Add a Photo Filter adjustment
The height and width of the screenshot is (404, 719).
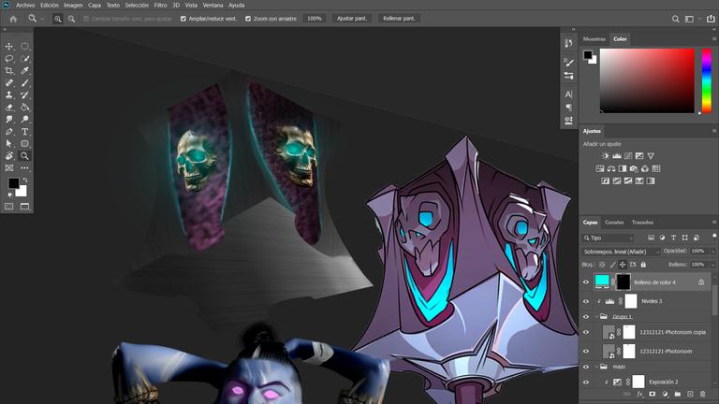(x=634, y=168)
